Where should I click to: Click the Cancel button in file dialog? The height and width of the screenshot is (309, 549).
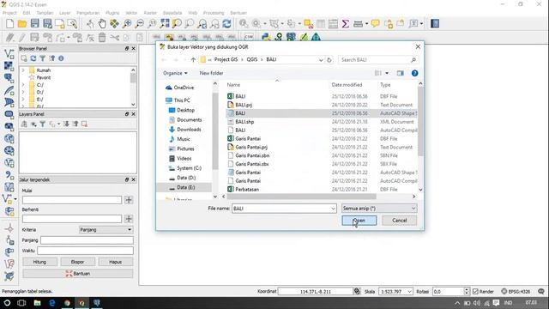point(400,221)
